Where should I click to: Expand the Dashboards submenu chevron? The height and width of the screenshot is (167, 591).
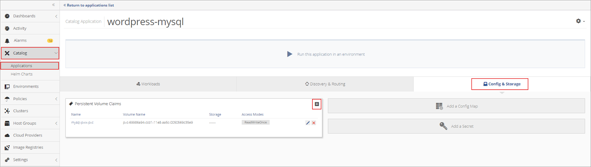tap(56, 16)
